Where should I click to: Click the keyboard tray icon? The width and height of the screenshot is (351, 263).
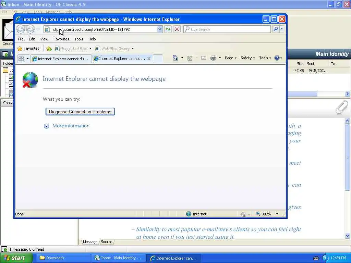coord(316,258)
